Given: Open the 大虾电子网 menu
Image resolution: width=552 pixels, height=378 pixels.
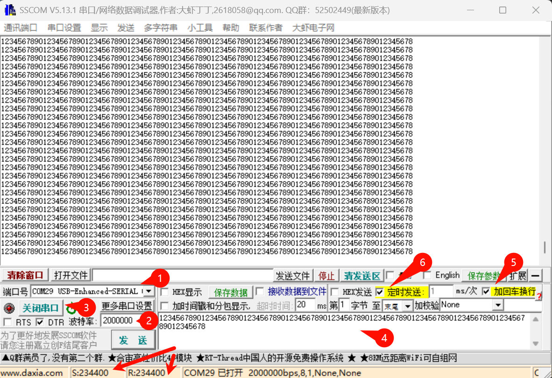Looking at the screenshot, I should click(313, 28).
